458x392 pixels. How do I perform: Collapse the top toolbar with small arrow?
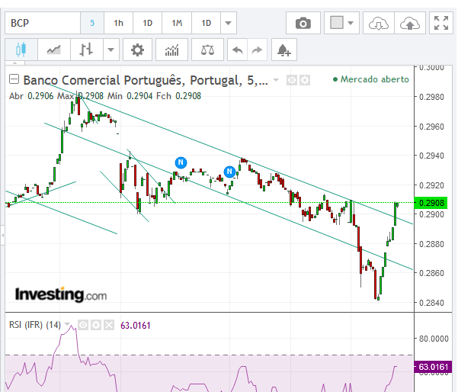pos(15,63)
